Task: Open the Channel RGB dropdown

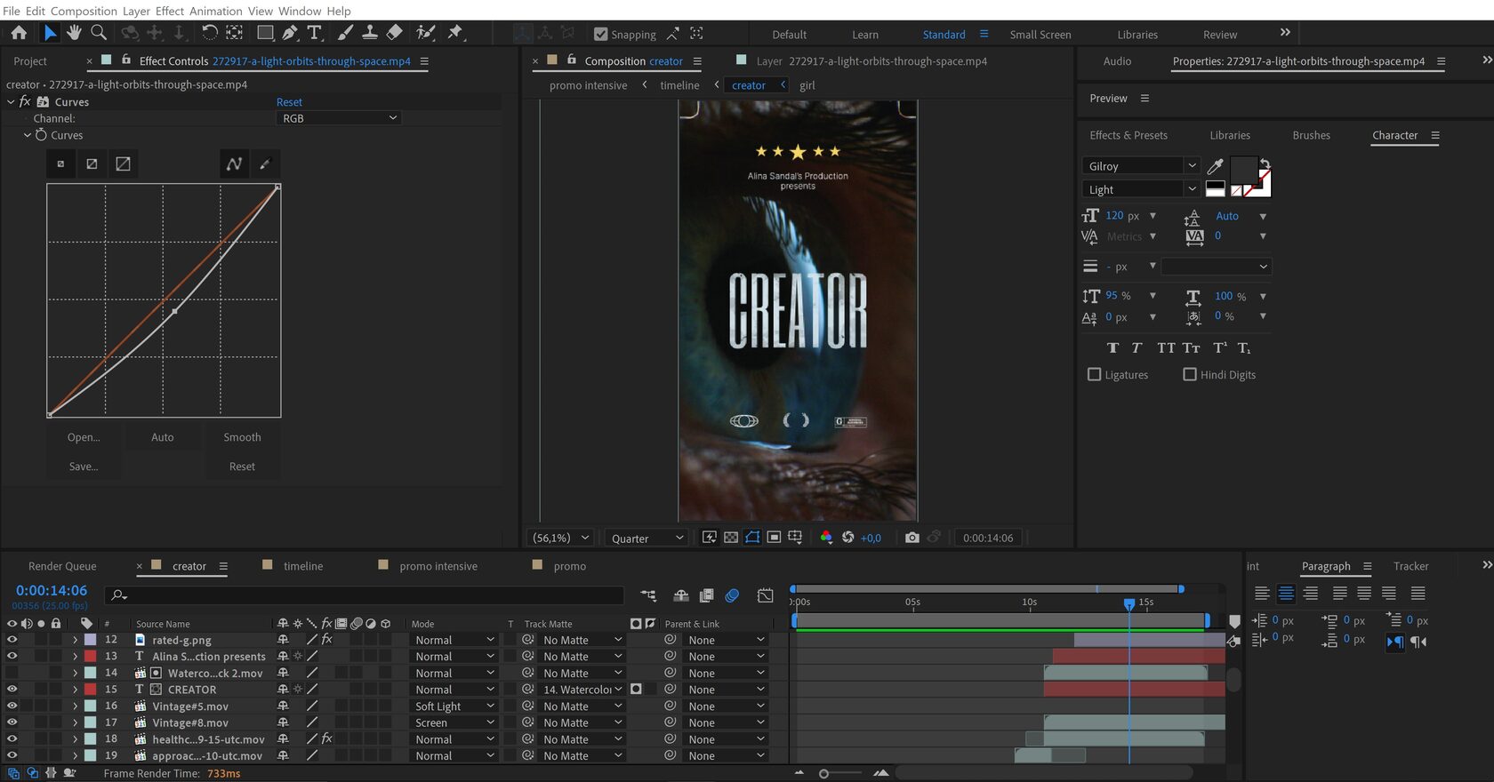Action: [339, 118]
